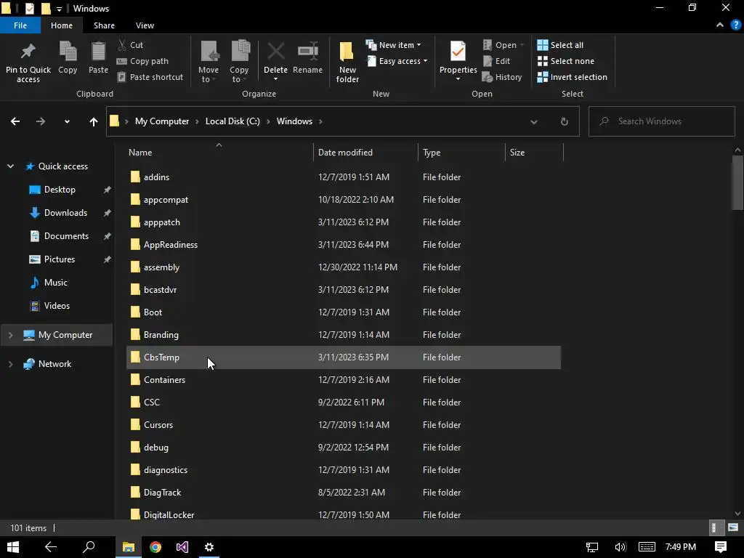Viewport: 744px width, 558px height.
Task: Switch to the View ribbon tab
Action: click(145, 25)
